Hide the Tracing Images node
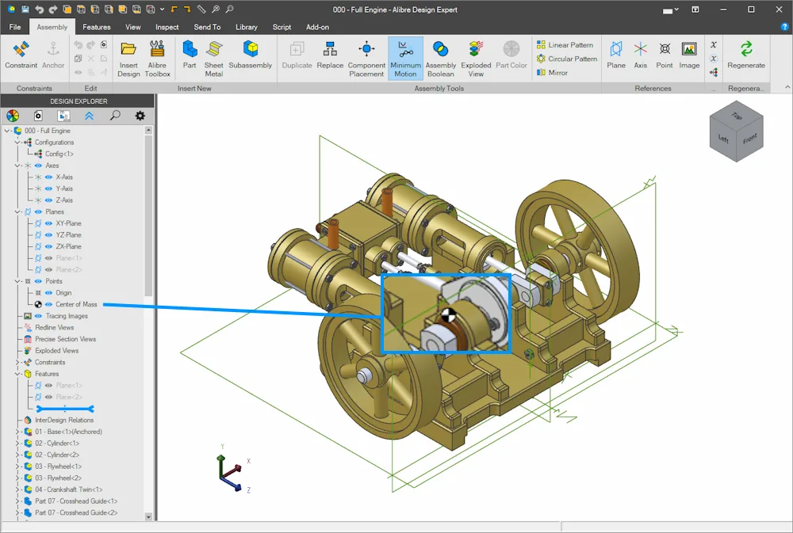Image resolution: width=793 pixels, height=533 pixels. 38,316
